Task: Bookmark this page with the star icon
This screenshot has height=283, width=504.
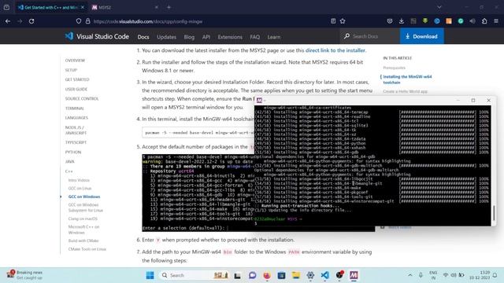Action: pyautogui.click(x=343, y=21)
